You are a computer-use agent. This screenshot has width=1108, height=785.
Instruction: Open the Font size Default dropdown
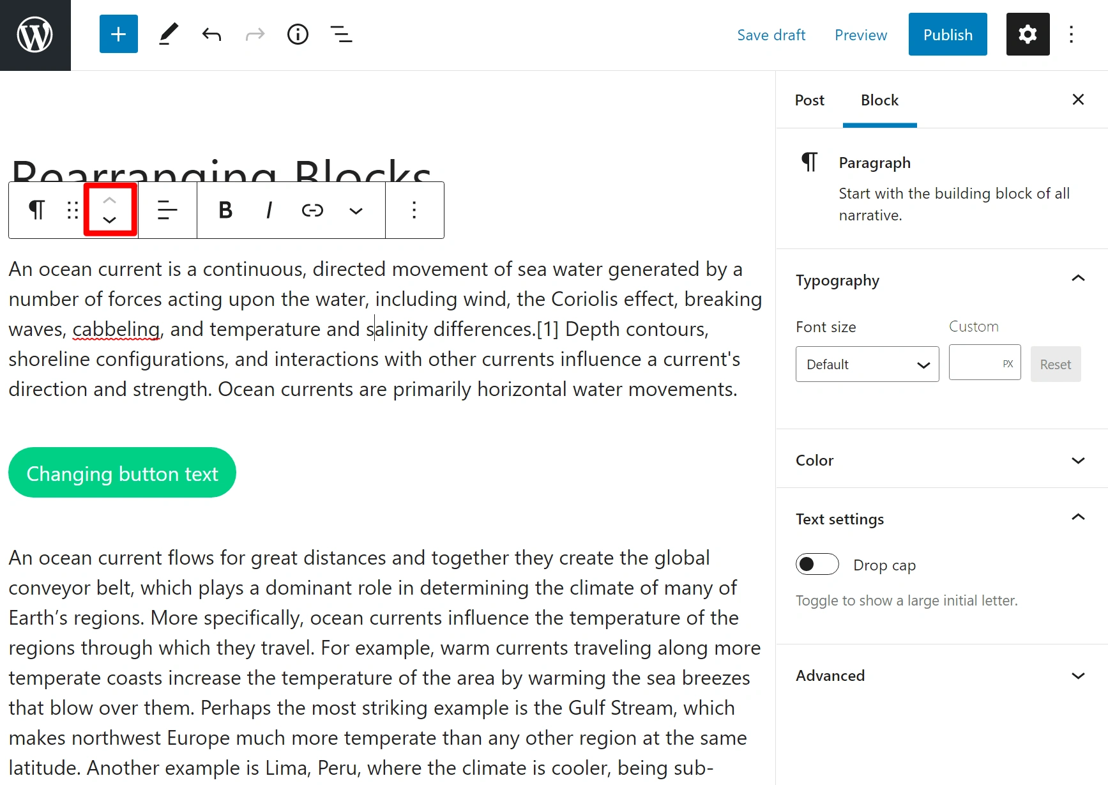pyautogui.click(x=867, y=364)
